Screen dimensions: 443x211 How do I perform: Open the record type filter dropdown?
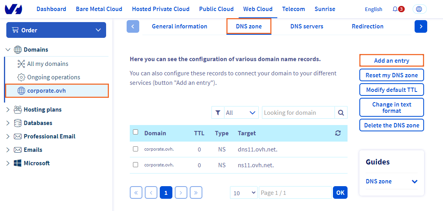[x=241, y=112]
